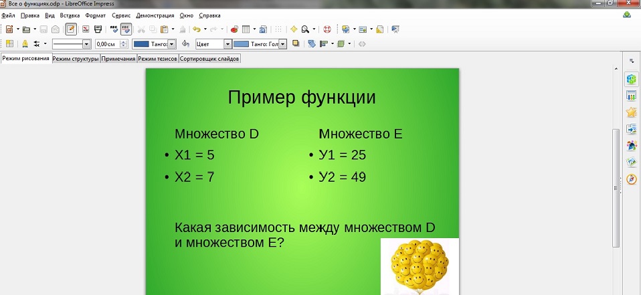Screen dimensions: 641x295
Task: Click the Undo arrow icon
Action: tap(196, 29)
